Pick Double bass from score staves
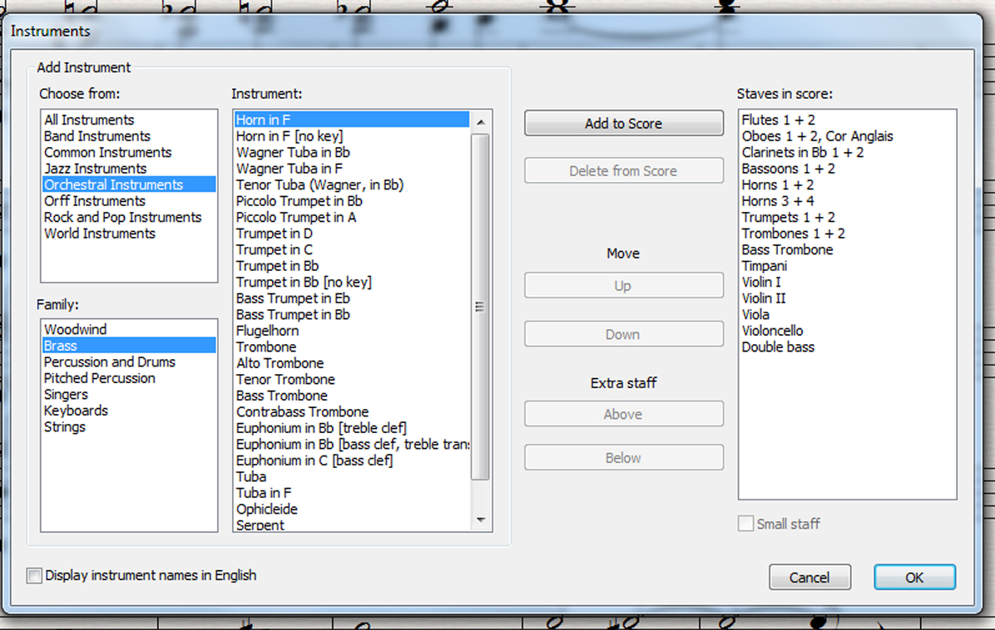 pyautogui.click(x=778, y=347)
